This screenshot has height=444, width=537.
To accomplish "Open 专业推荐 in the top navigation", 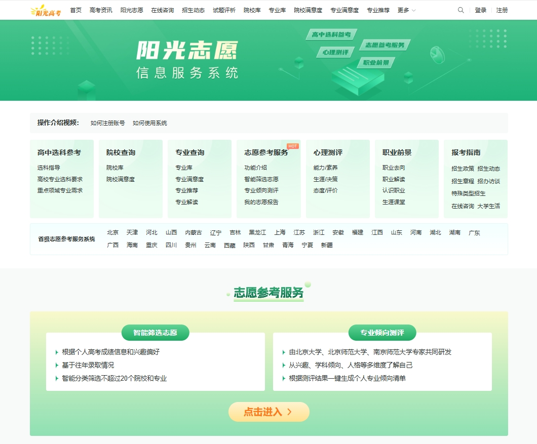I will [x=378, y=10].
